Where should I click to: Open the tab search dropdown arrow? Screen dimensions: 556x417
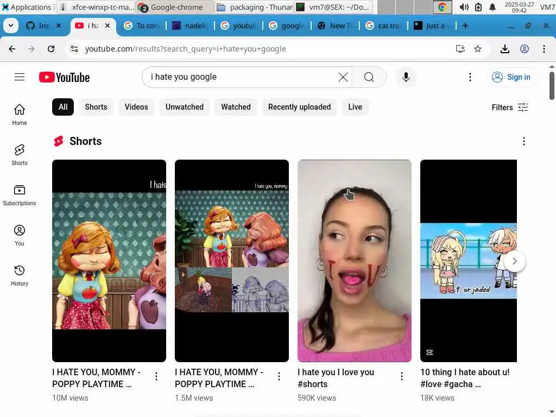click(11, 26)
